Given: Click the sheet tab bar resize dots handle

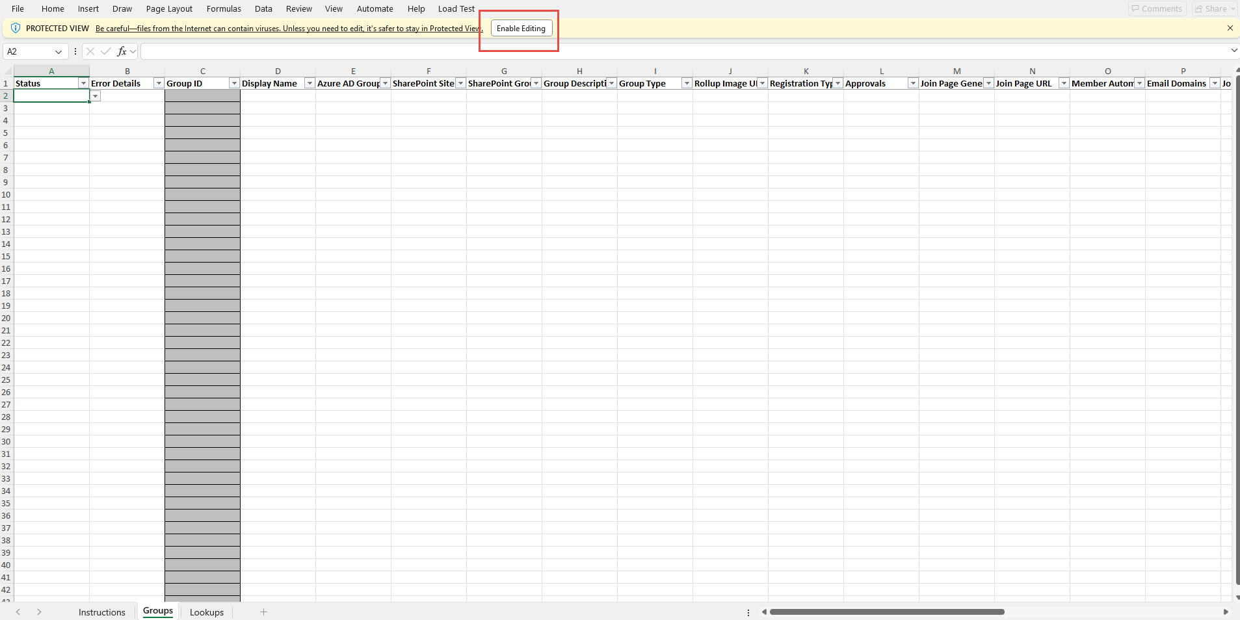Looking at the screenshot, I should click(748, 612).
